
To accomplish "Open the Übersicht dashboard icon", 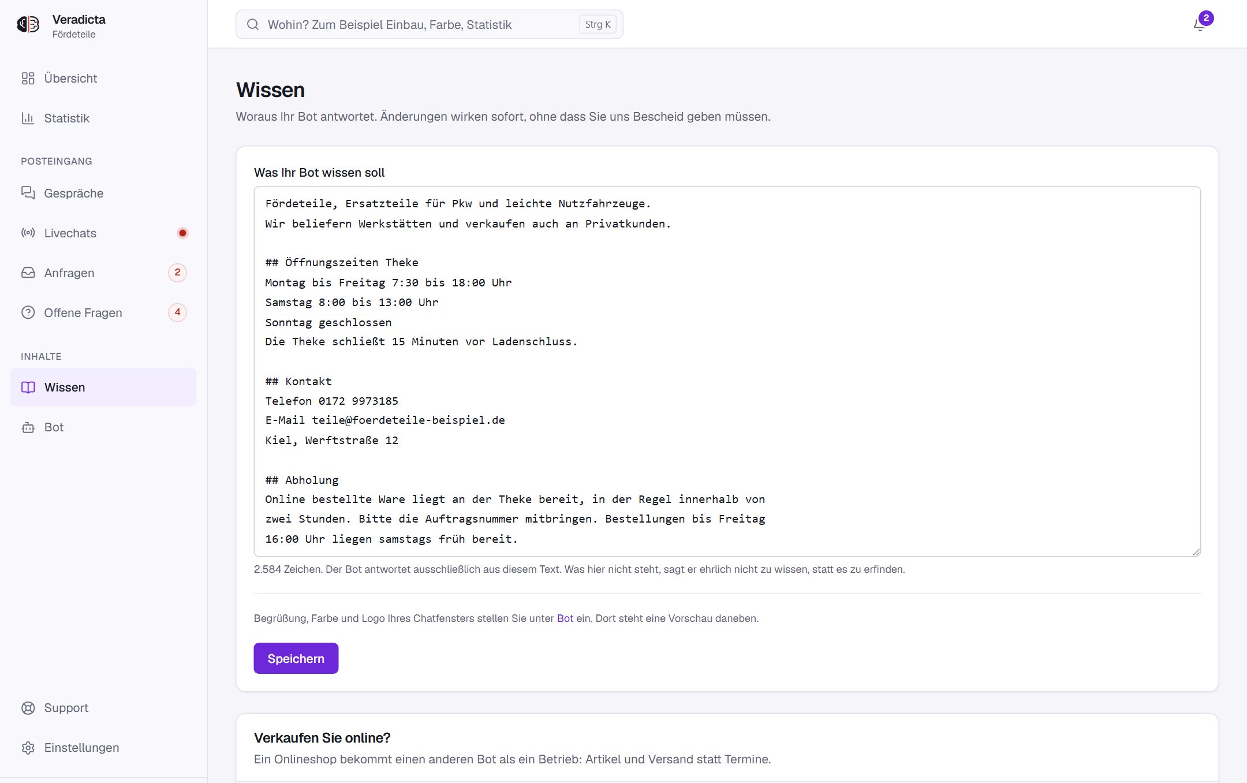I will (x=28, y=79).
